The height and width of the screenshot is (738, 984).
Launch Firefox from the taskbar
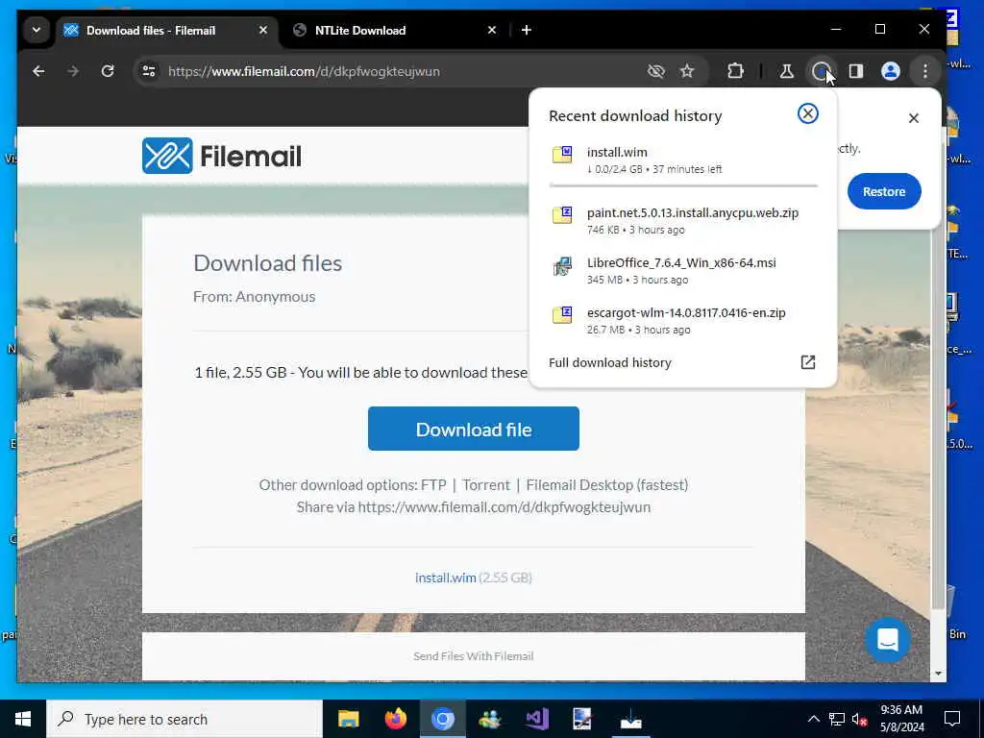(x=395, y=719)
